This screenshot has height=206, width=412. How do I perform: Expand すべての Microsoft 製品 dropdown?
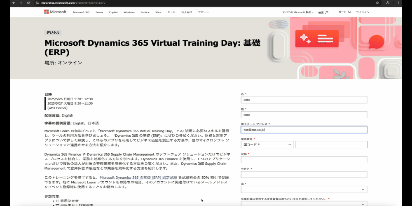point(298,12)
